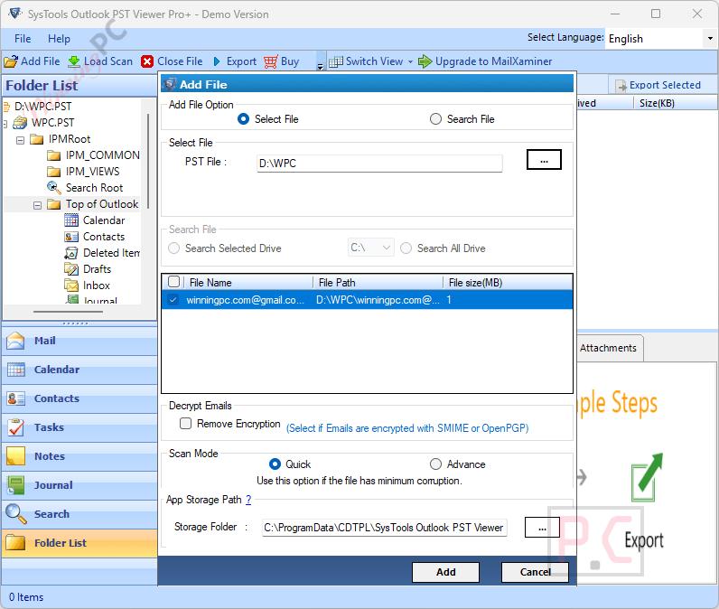Viewport: 719px width, 609px height.
Task: Click the Storage Folder path field
Action: tap(385, 528)
